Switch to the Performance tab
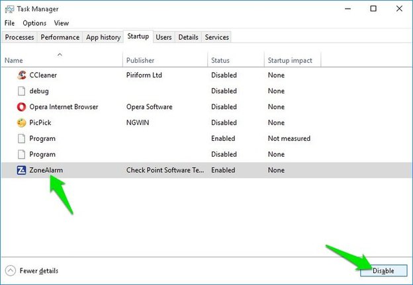The width and height of the screenshot is (413, 285). (x=60, y=37)
